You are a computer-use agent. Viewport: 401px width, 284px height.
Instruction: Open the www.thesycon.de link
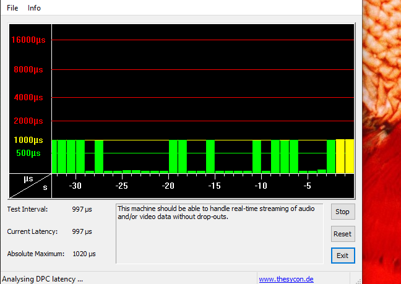pyautogui.click(x=286, y=279)
